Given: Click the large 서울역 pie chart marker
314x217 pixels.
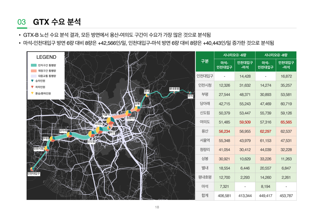Looking at the screenshot, I should (x=111, y=121).
